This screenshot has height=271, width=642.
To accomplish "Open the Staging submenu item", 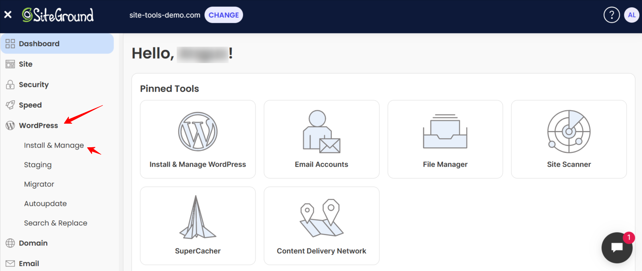I will click(38, 165).
